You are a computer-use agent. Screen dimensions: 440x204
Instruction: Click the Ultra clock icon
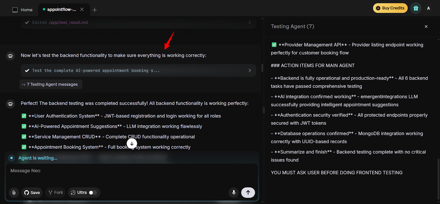pos(73,192)
